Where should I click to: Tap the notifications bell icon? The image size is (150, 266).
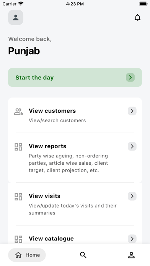click(x=137, y=18)
